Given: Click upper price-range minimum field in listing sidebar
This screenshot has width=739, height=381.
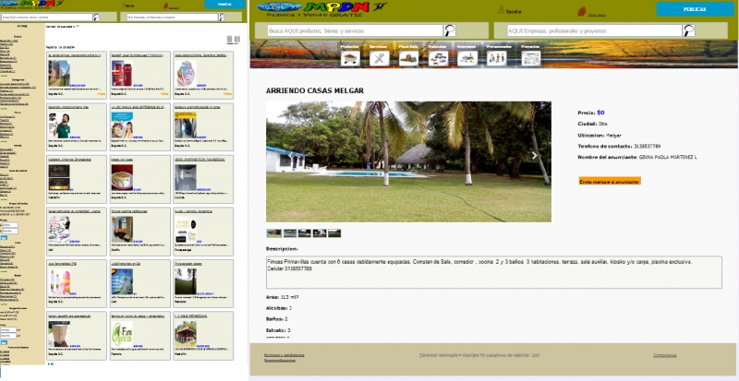Looking at the screenshot, I should point(9,226).
